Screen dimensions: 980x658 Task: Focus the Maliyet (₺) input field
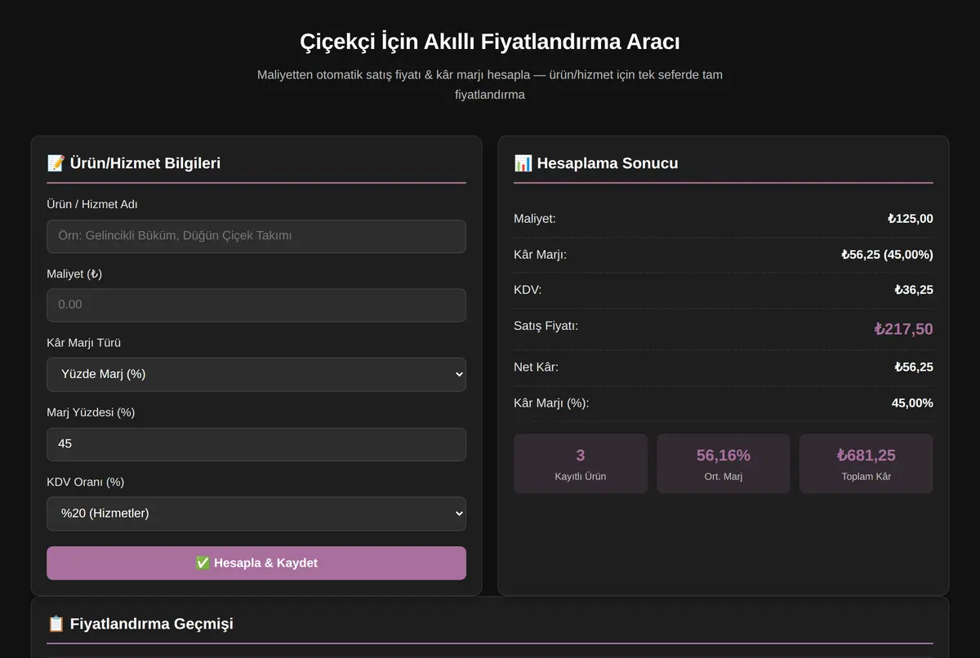(256, 305)
